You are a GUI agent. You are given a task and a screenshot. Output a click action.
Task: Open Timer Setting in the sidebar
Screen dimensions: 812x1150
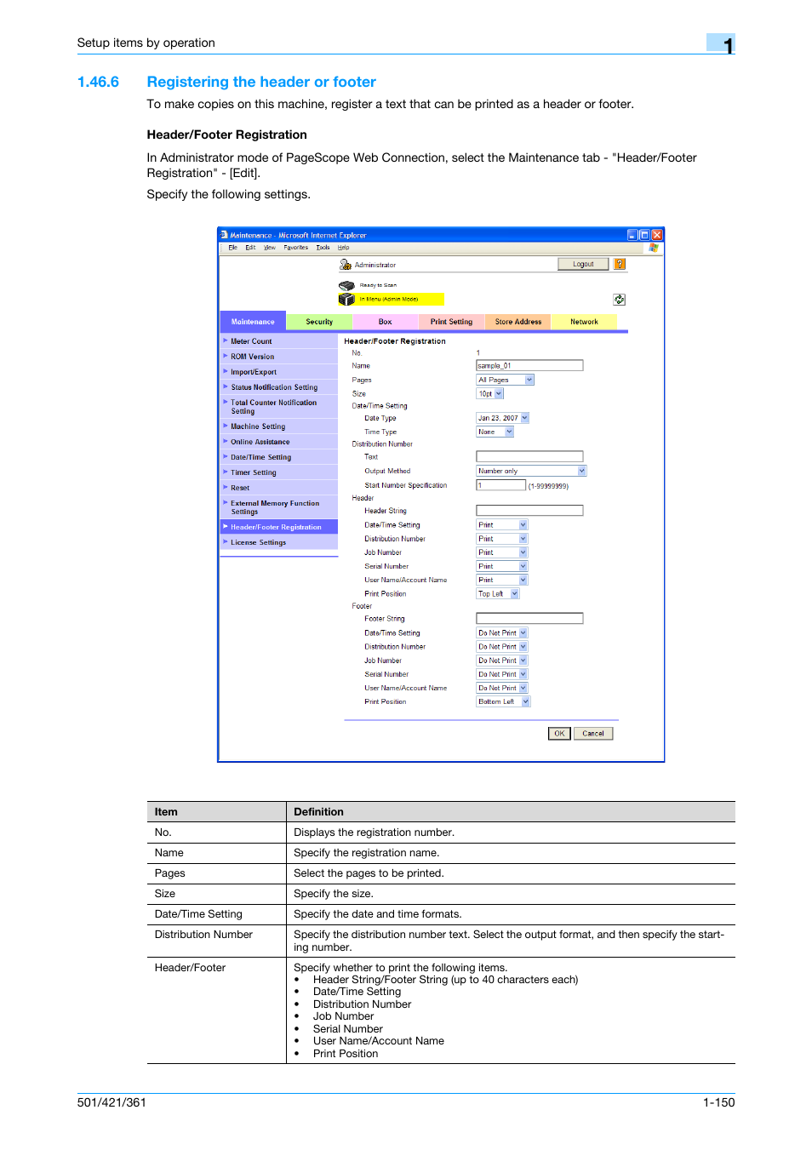[279, 472]
